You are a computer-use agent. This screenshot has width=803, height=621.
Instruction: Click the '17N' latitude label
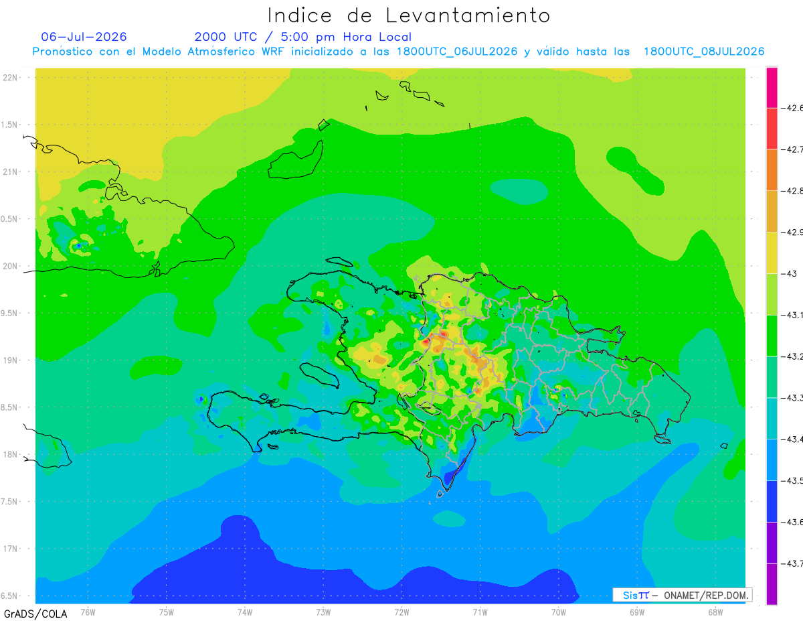pyautogui.click(x=11, y=549)
